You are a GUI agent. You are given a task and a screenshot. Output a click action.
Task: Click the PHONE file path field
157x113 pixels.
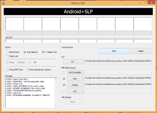(118, 85)
